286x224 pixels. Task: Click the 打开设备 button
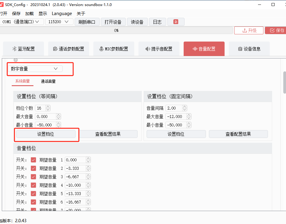[113, 22]
